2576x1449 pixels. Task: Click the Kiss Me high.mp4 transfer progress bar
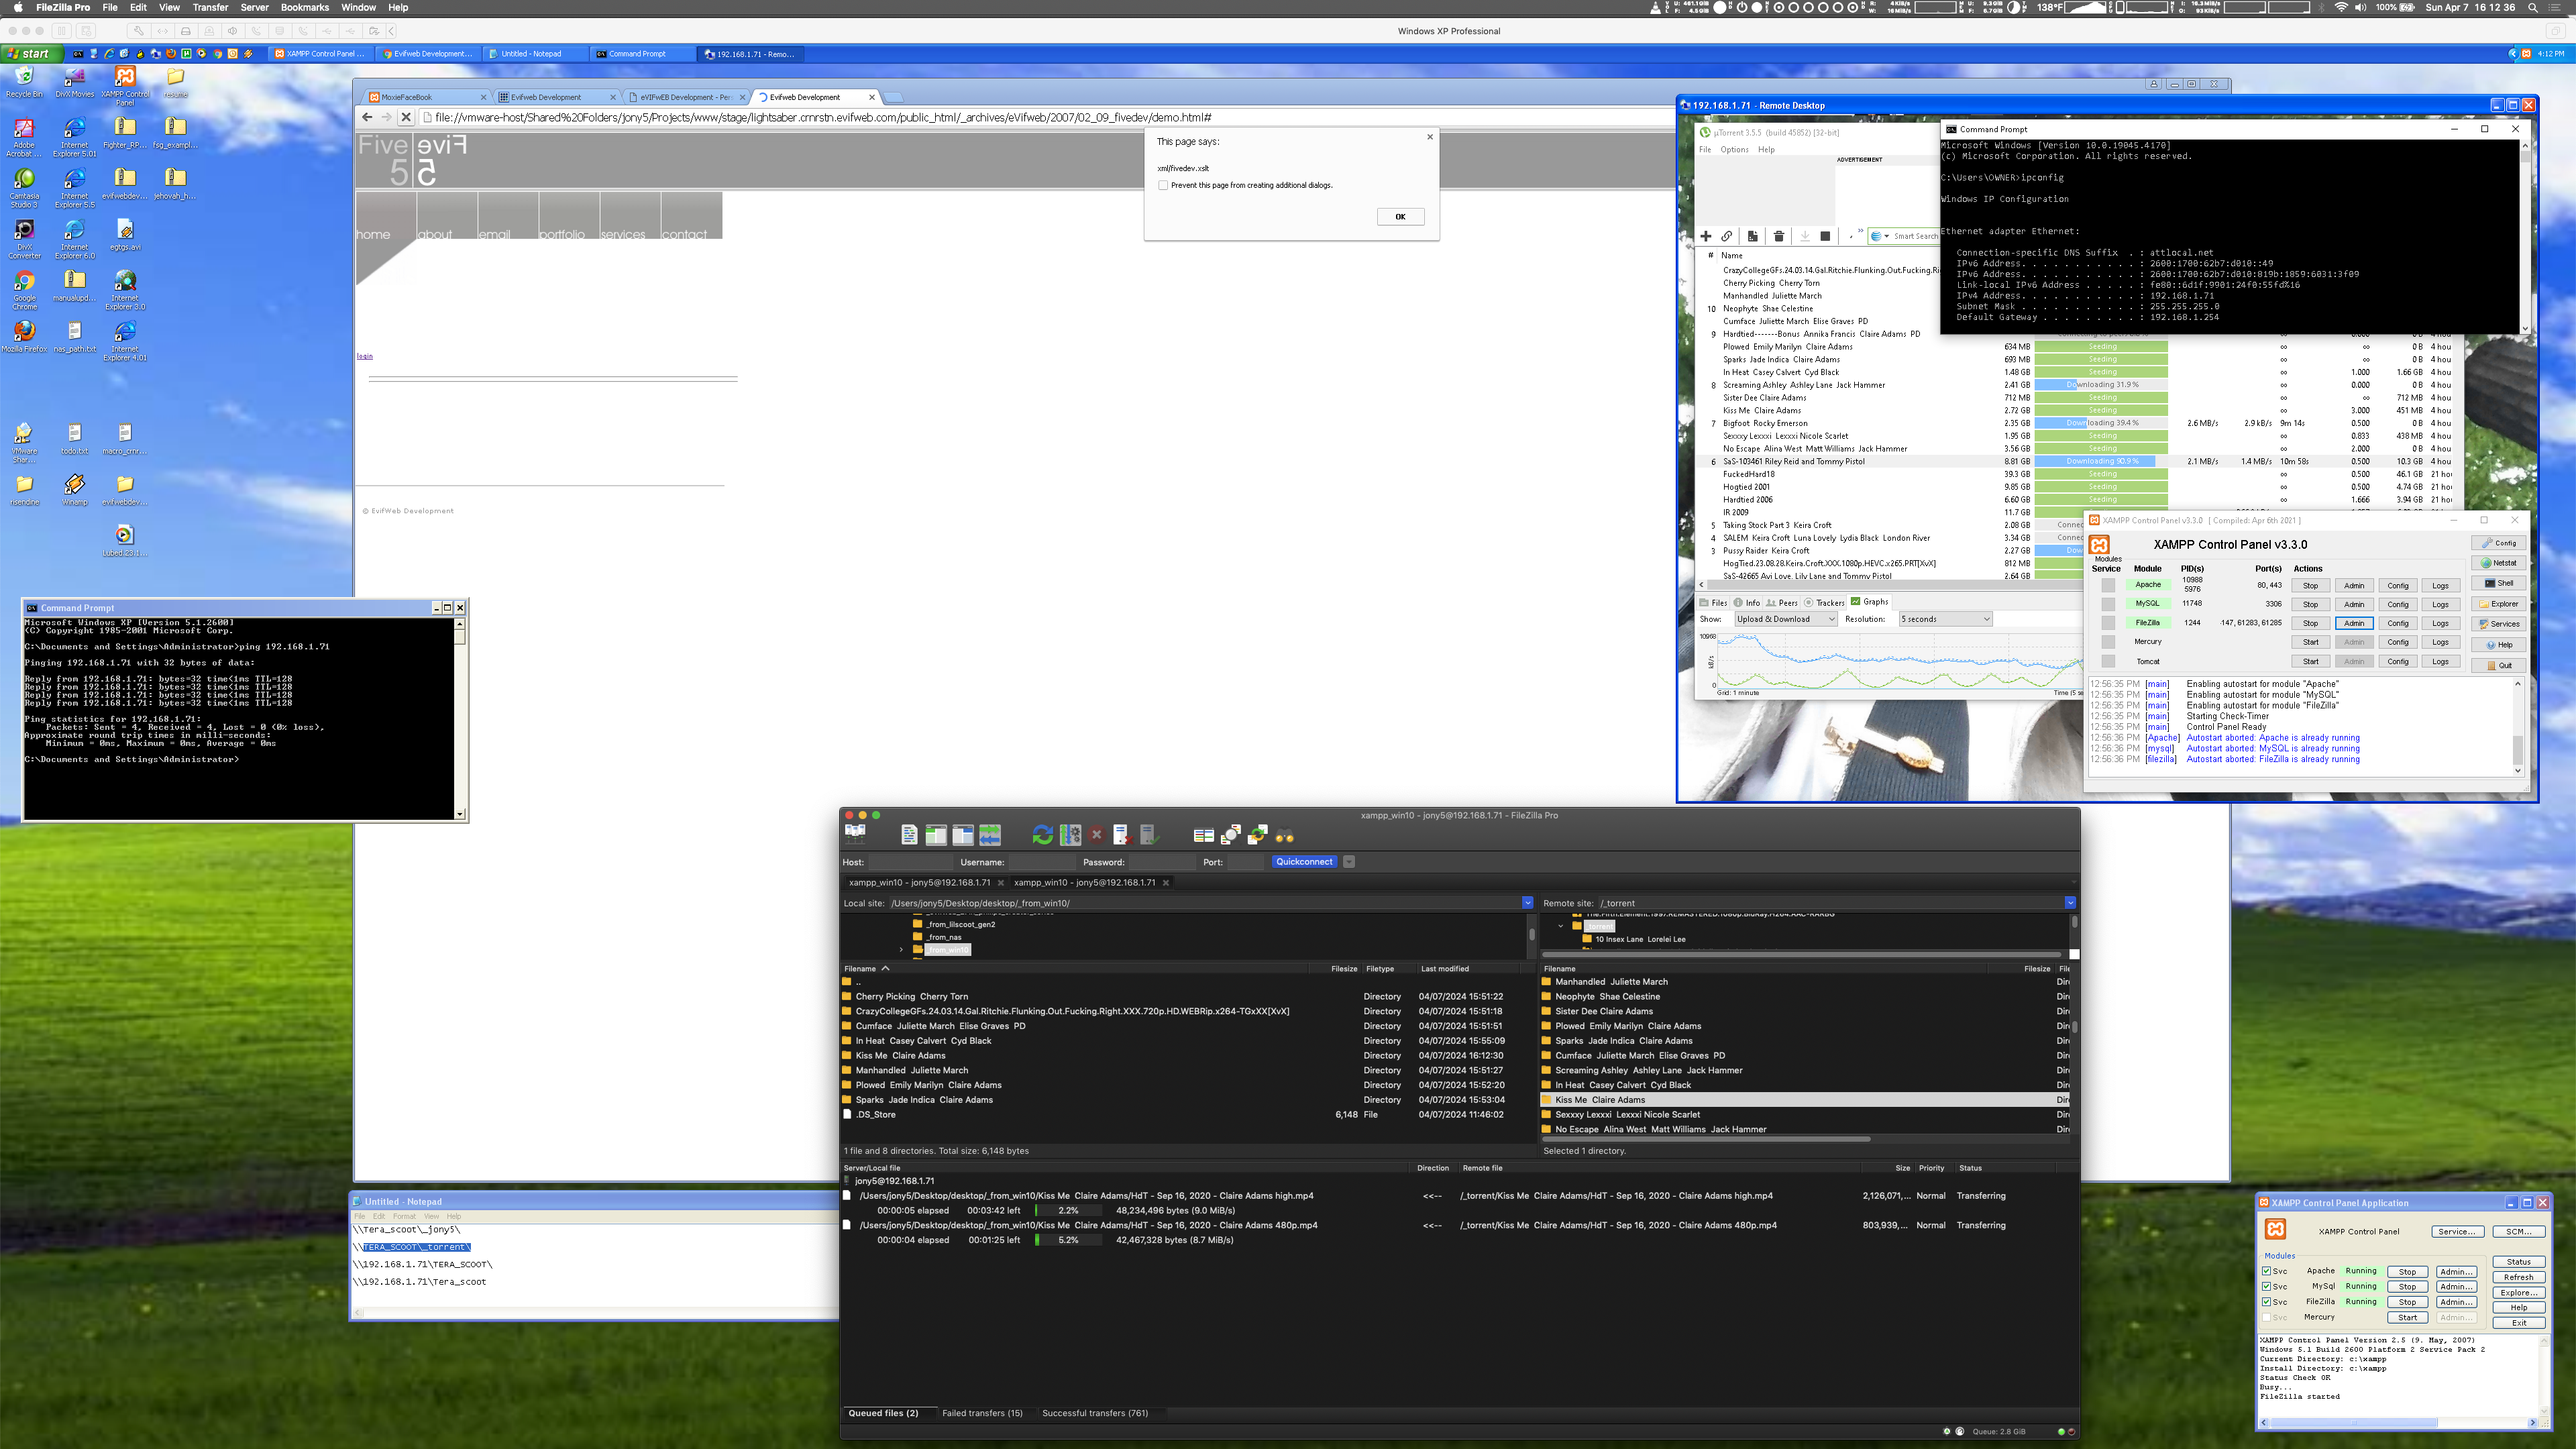click(x=1068, y=1210)
